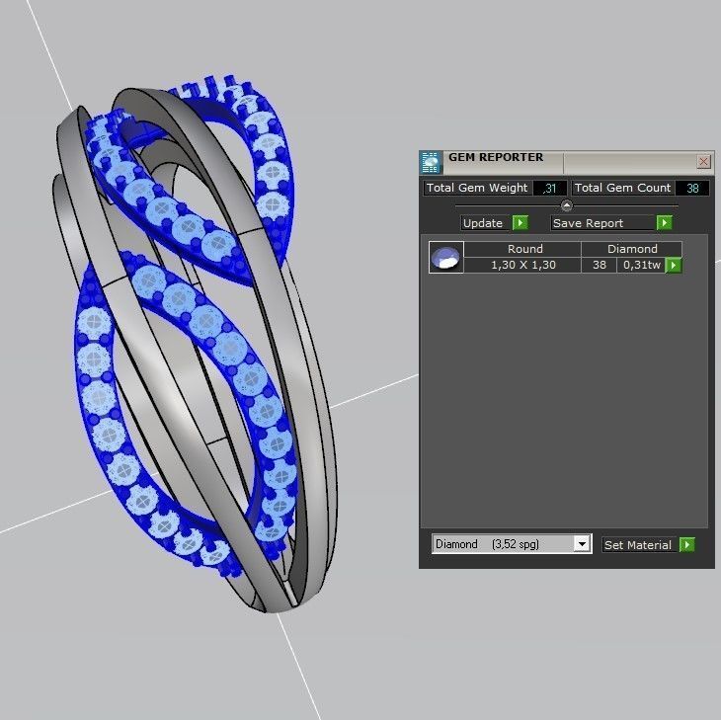Click the Total Gem Weight label

click(x=478, y=188)
